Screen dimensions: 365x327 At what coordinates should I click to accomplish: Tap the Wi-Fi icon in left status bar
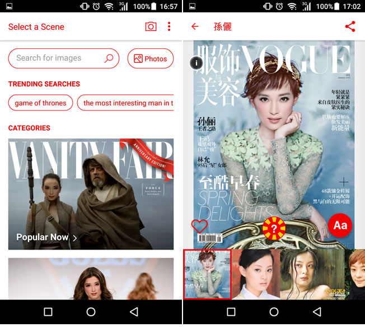109,6
